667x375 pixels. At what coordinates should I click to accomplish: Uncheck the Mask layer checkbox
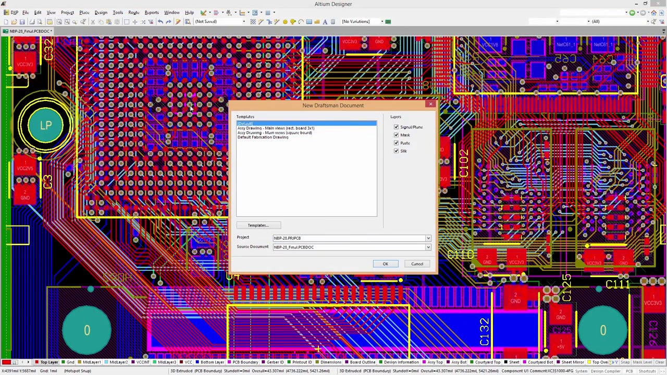[396, 135]
